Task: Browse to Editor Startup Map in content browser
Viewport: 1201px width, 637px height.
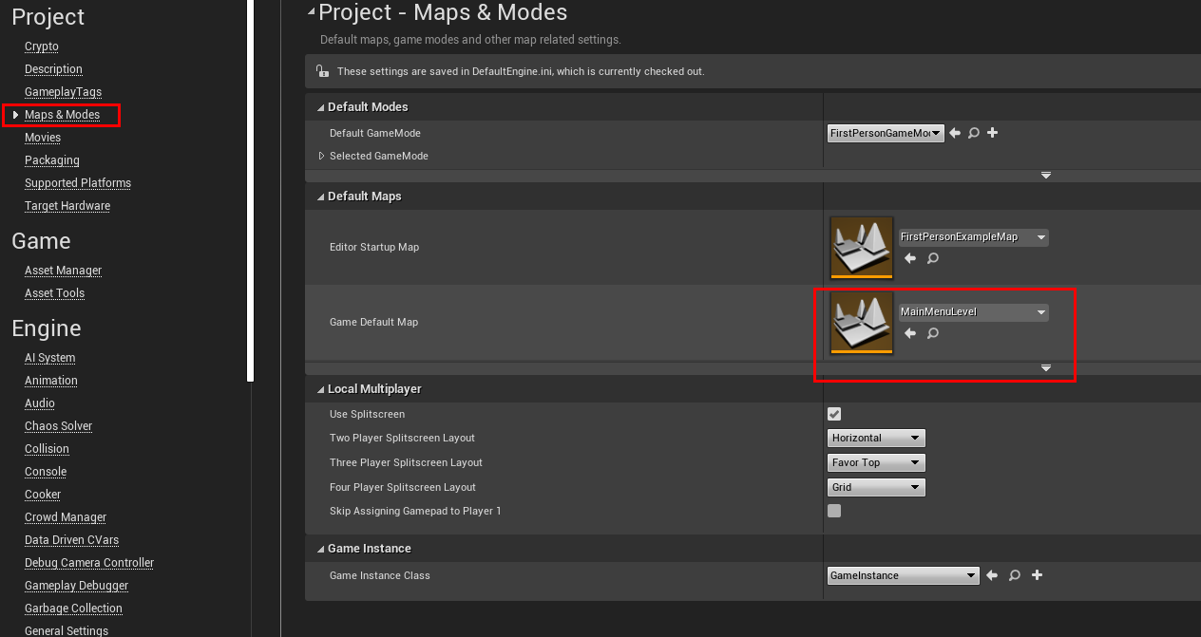Action: point(933,258)
